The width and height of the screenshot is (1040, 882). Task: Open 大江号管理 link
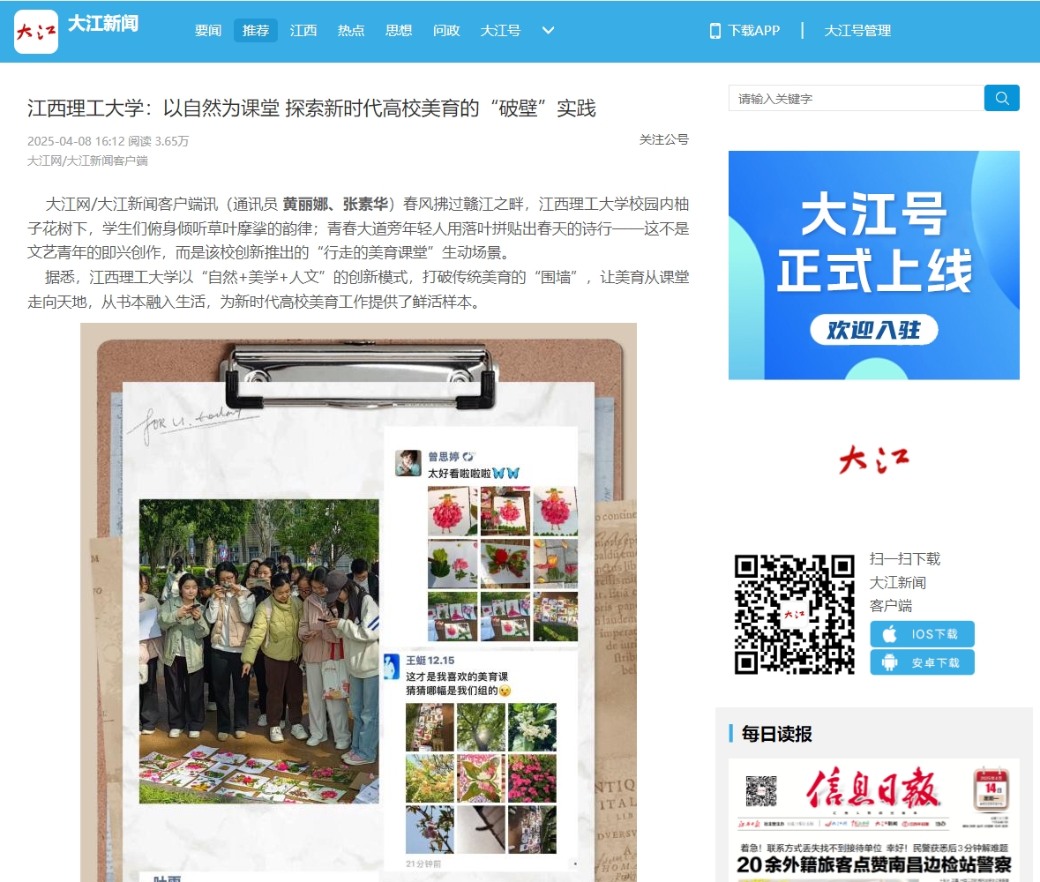tap(857, 31)
